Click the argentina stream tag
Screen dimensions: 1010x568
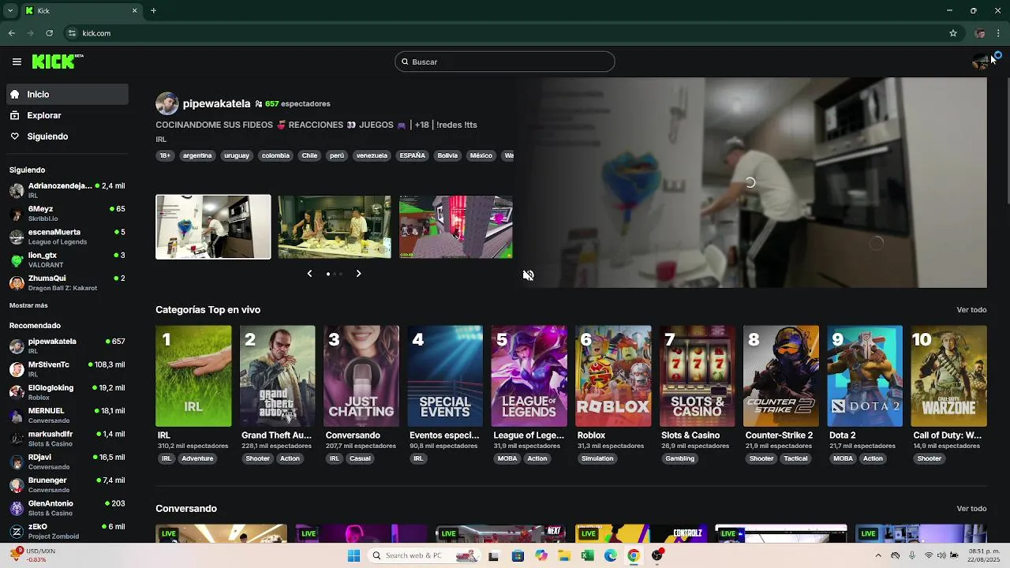197,155
